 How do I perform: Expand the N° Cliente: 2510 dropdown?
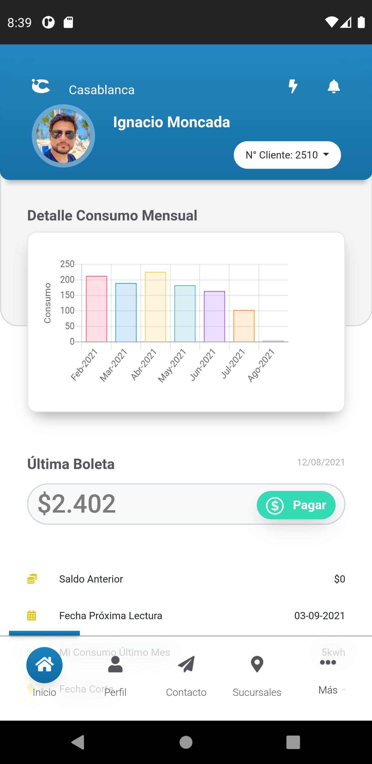pos(287,155)
